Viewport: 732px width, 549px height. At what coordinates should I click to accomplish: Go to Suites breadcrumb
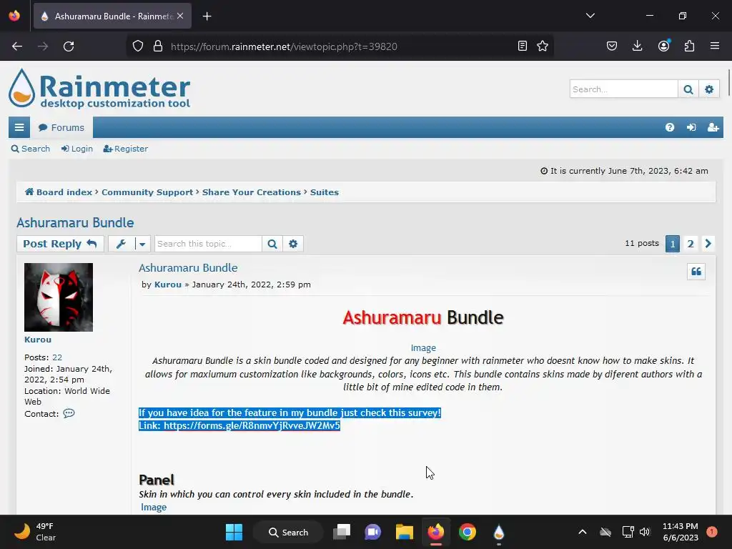point(325,192)
